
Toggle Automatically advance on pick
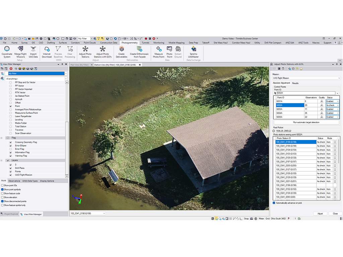tap(274, 203)
